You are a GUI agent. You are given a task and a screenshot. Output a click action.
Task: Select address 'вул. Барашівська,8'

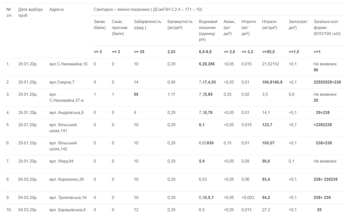(x=67, y=210)
